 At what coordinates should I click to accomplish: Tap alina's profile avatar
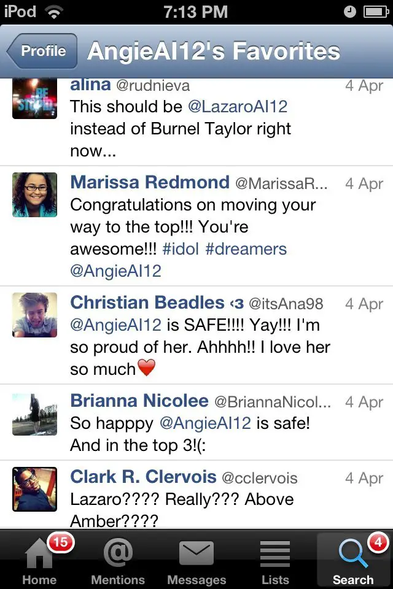pos(35,99)
